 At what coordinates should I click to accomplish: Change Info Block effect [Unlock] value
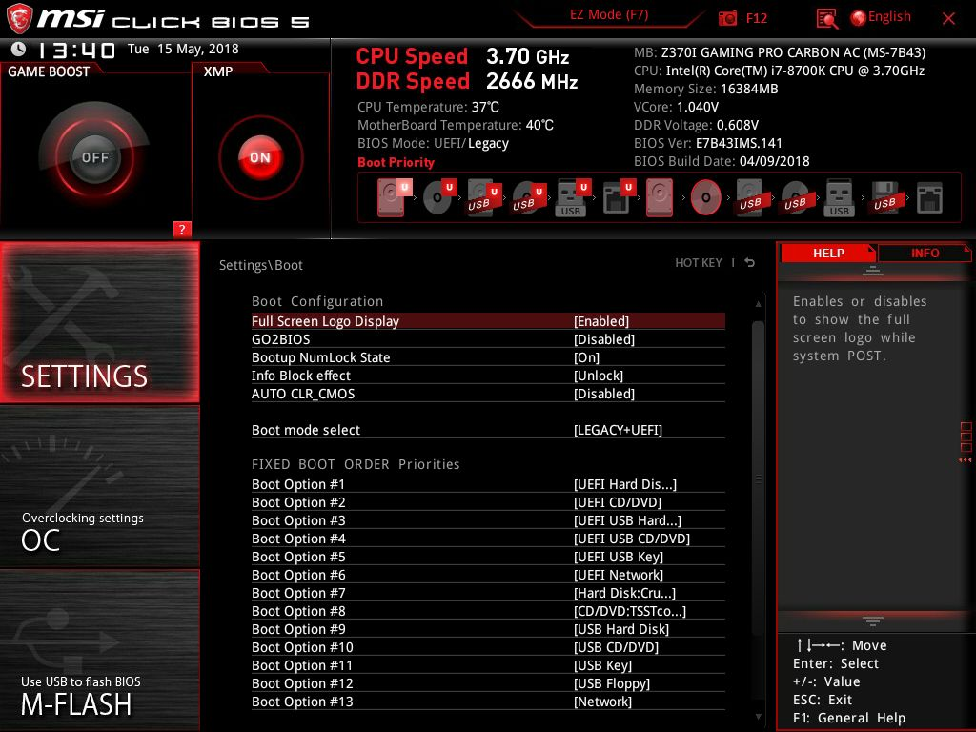(488, 376)
